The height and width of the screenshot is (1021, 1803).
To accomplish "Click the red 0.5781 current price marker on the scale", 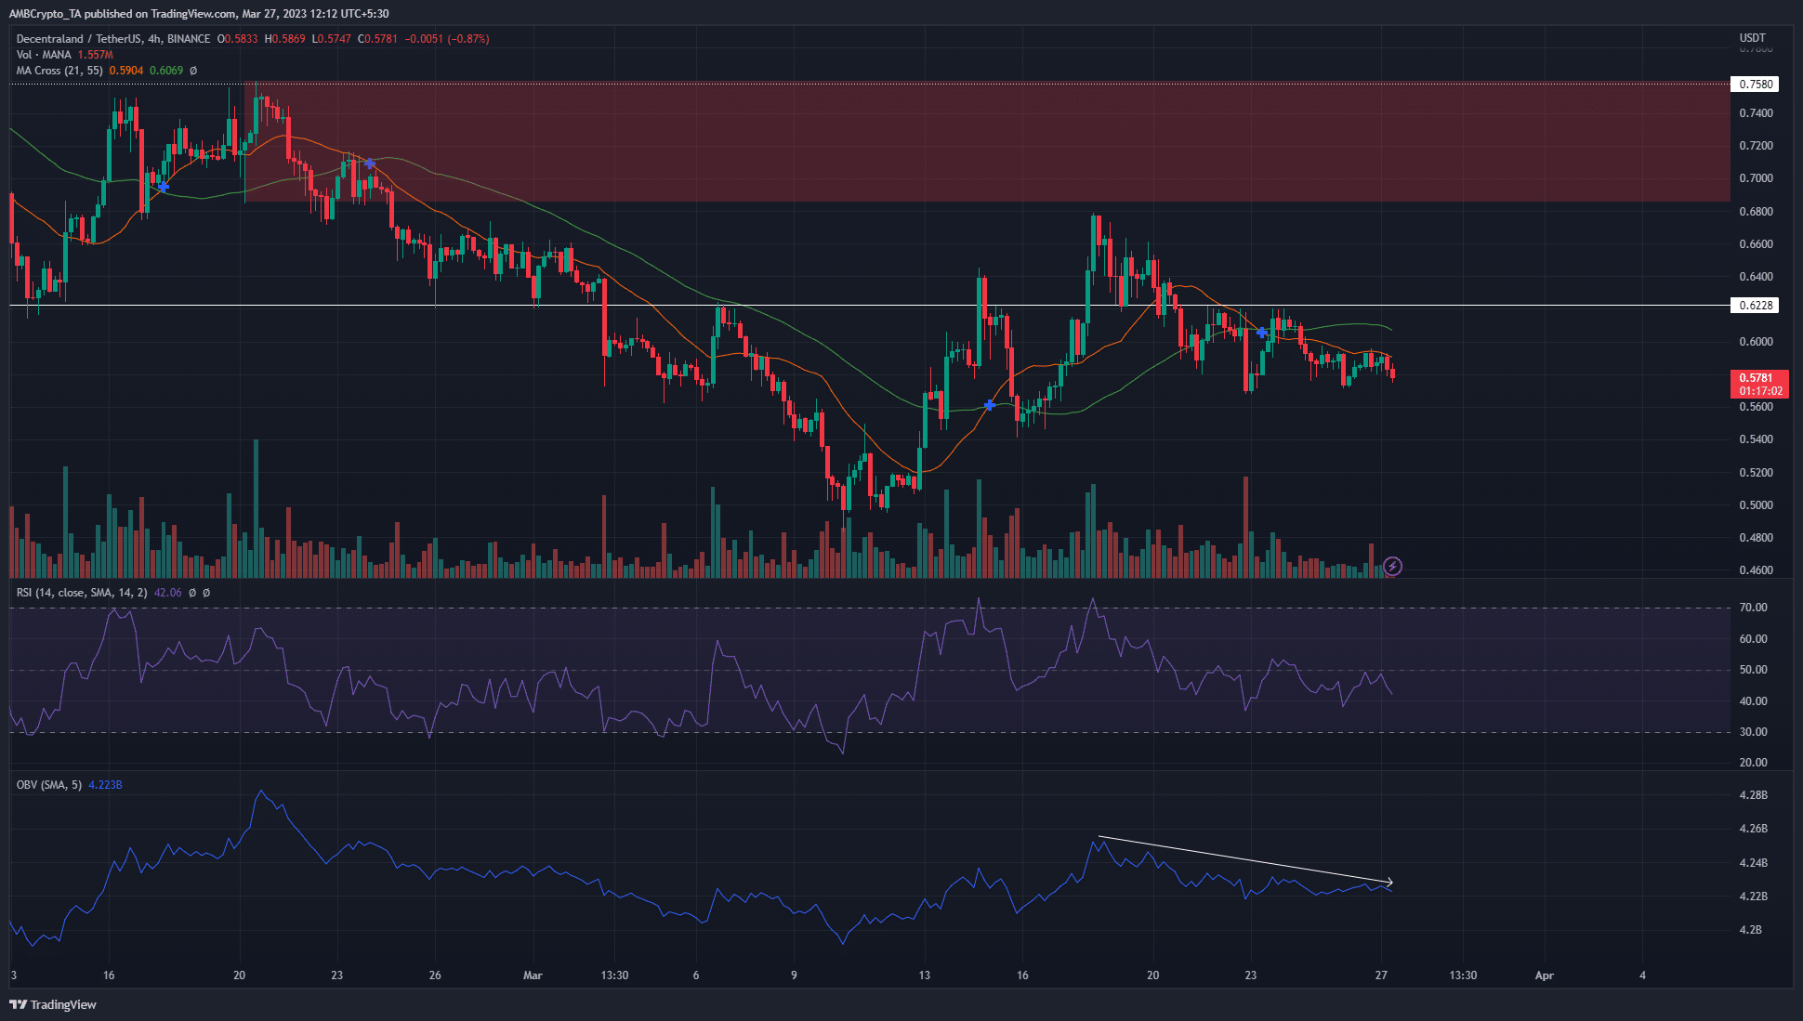I will pos(1754,380).
